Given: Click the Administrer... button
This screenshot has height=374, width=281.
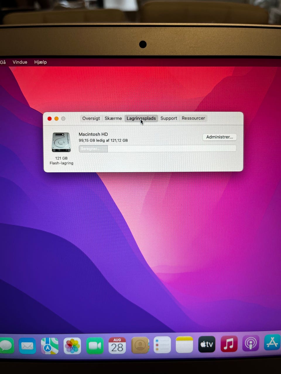Looking at the screenshot, I should point(220,137).
